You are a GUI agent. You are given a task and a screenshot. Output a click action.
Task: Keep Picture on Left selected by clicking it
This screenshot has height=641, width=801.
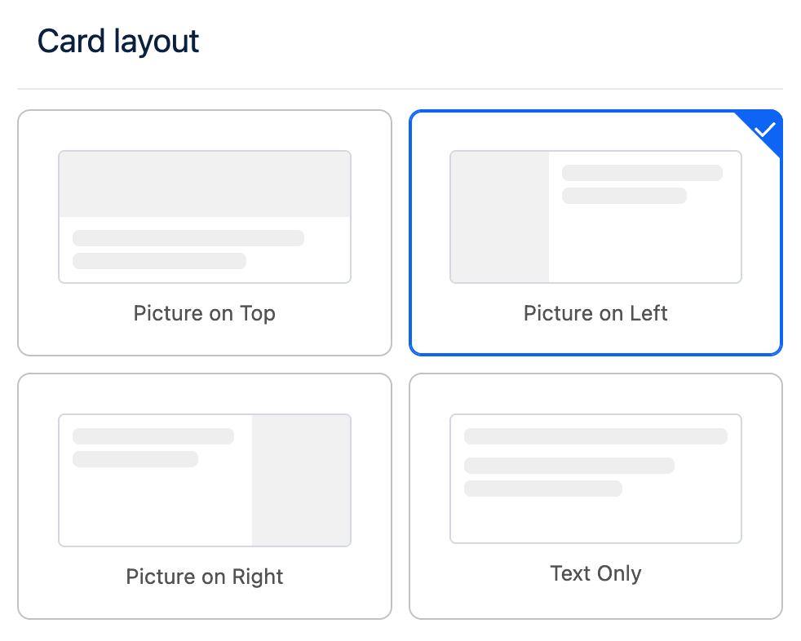595,232
